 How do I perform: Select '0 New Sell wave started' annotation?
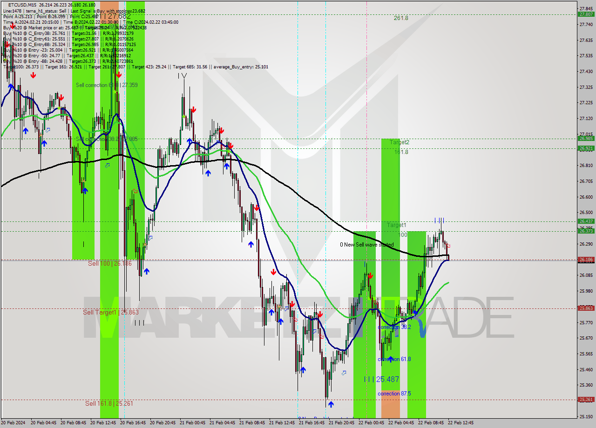(366, 245)
